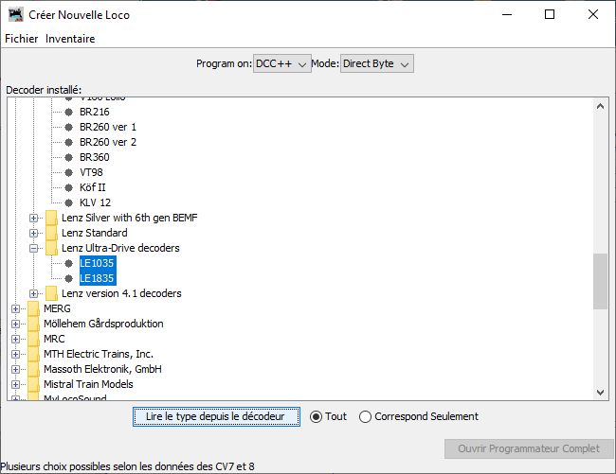Image resolution: width=616 pixels, height=474 pixels.
Task: Click the Massoth Elektronik folder icon
Action: point(33,369)
